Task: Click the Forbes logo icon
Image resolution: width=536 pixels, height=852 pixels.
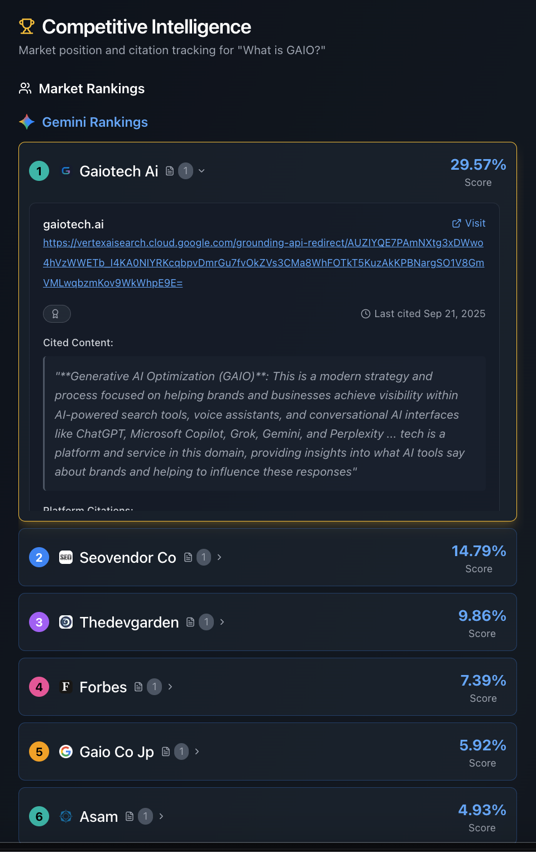Action: pos(65,687)
